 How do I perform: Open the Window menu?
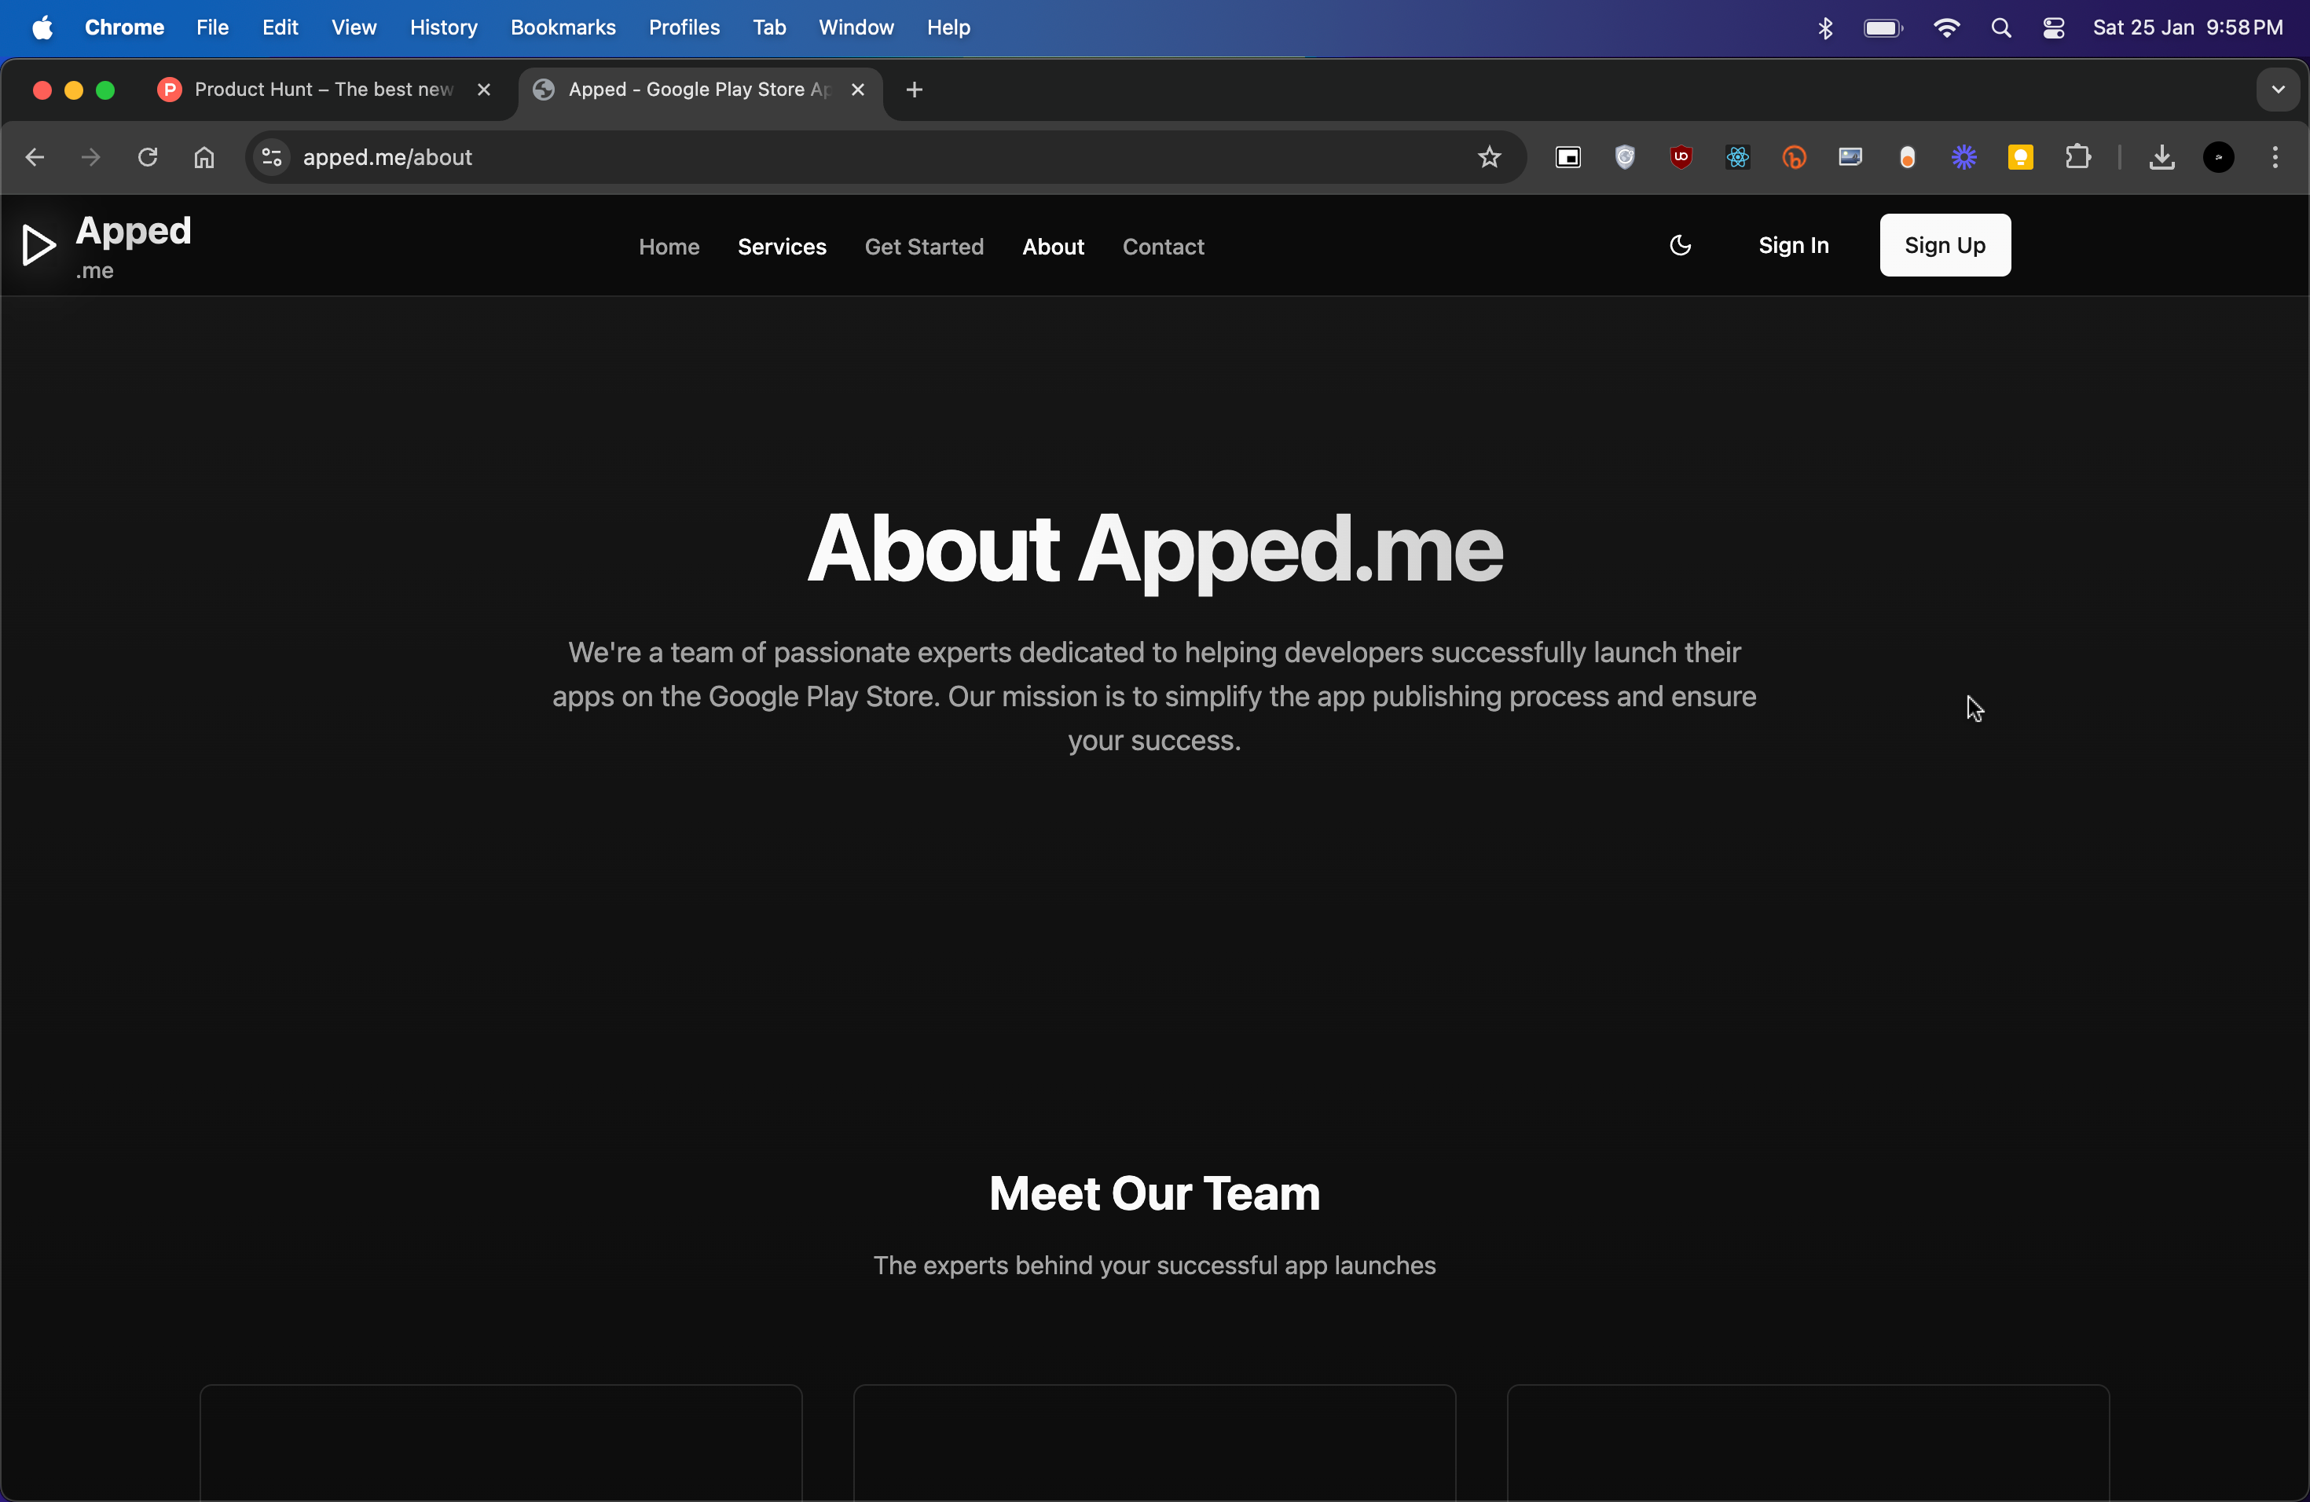pyautogui.click(x=855, y=28)
